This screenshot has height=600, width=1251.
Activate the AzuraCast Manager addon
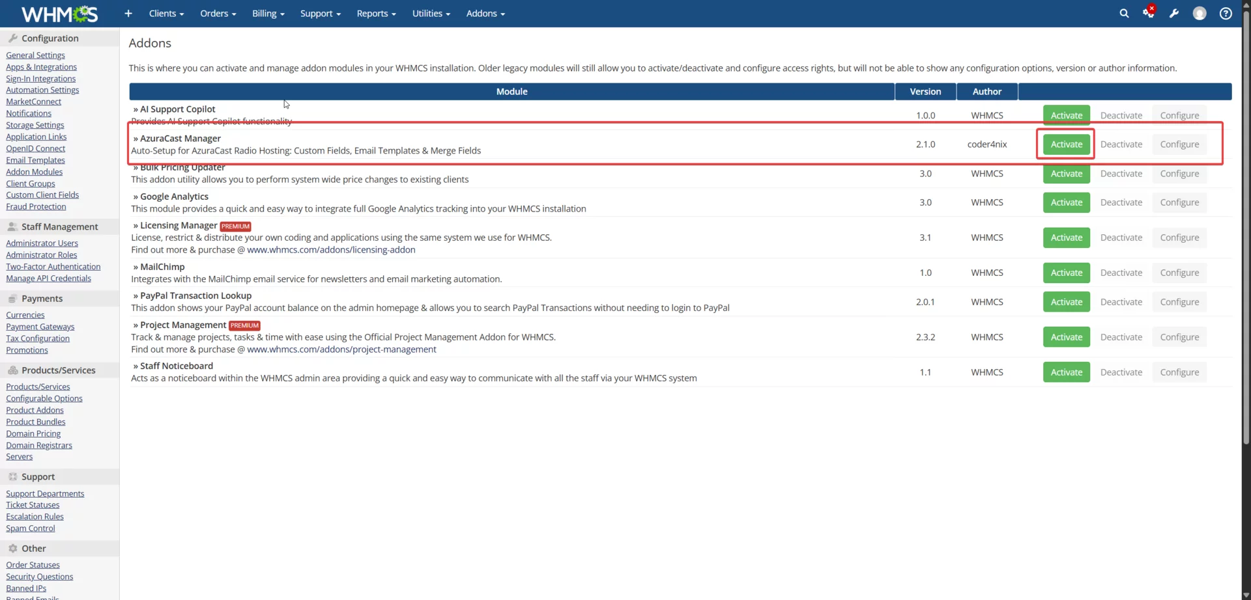click(1065, 144)
